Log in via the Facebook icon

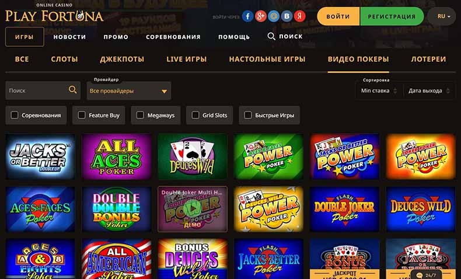(x=247, y=16)
